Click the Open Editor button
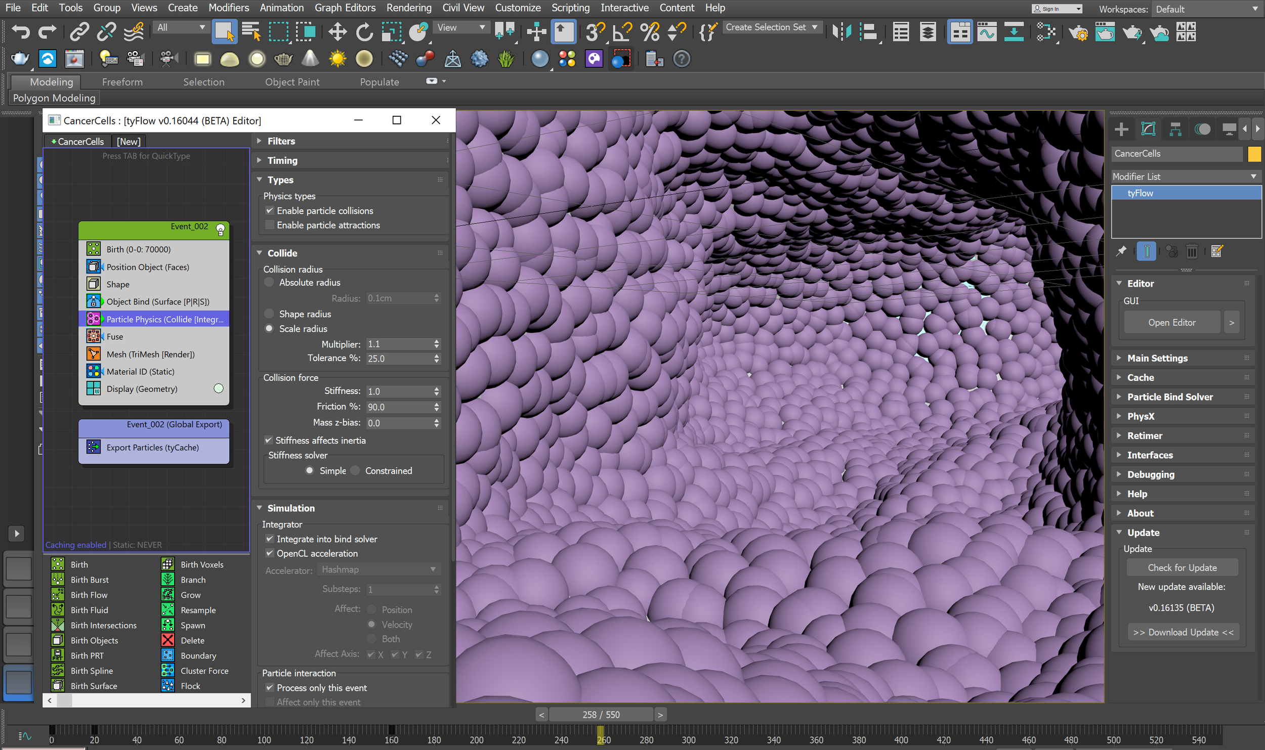The height and width of the screenshot is (750, 1265). (1171, 322)
